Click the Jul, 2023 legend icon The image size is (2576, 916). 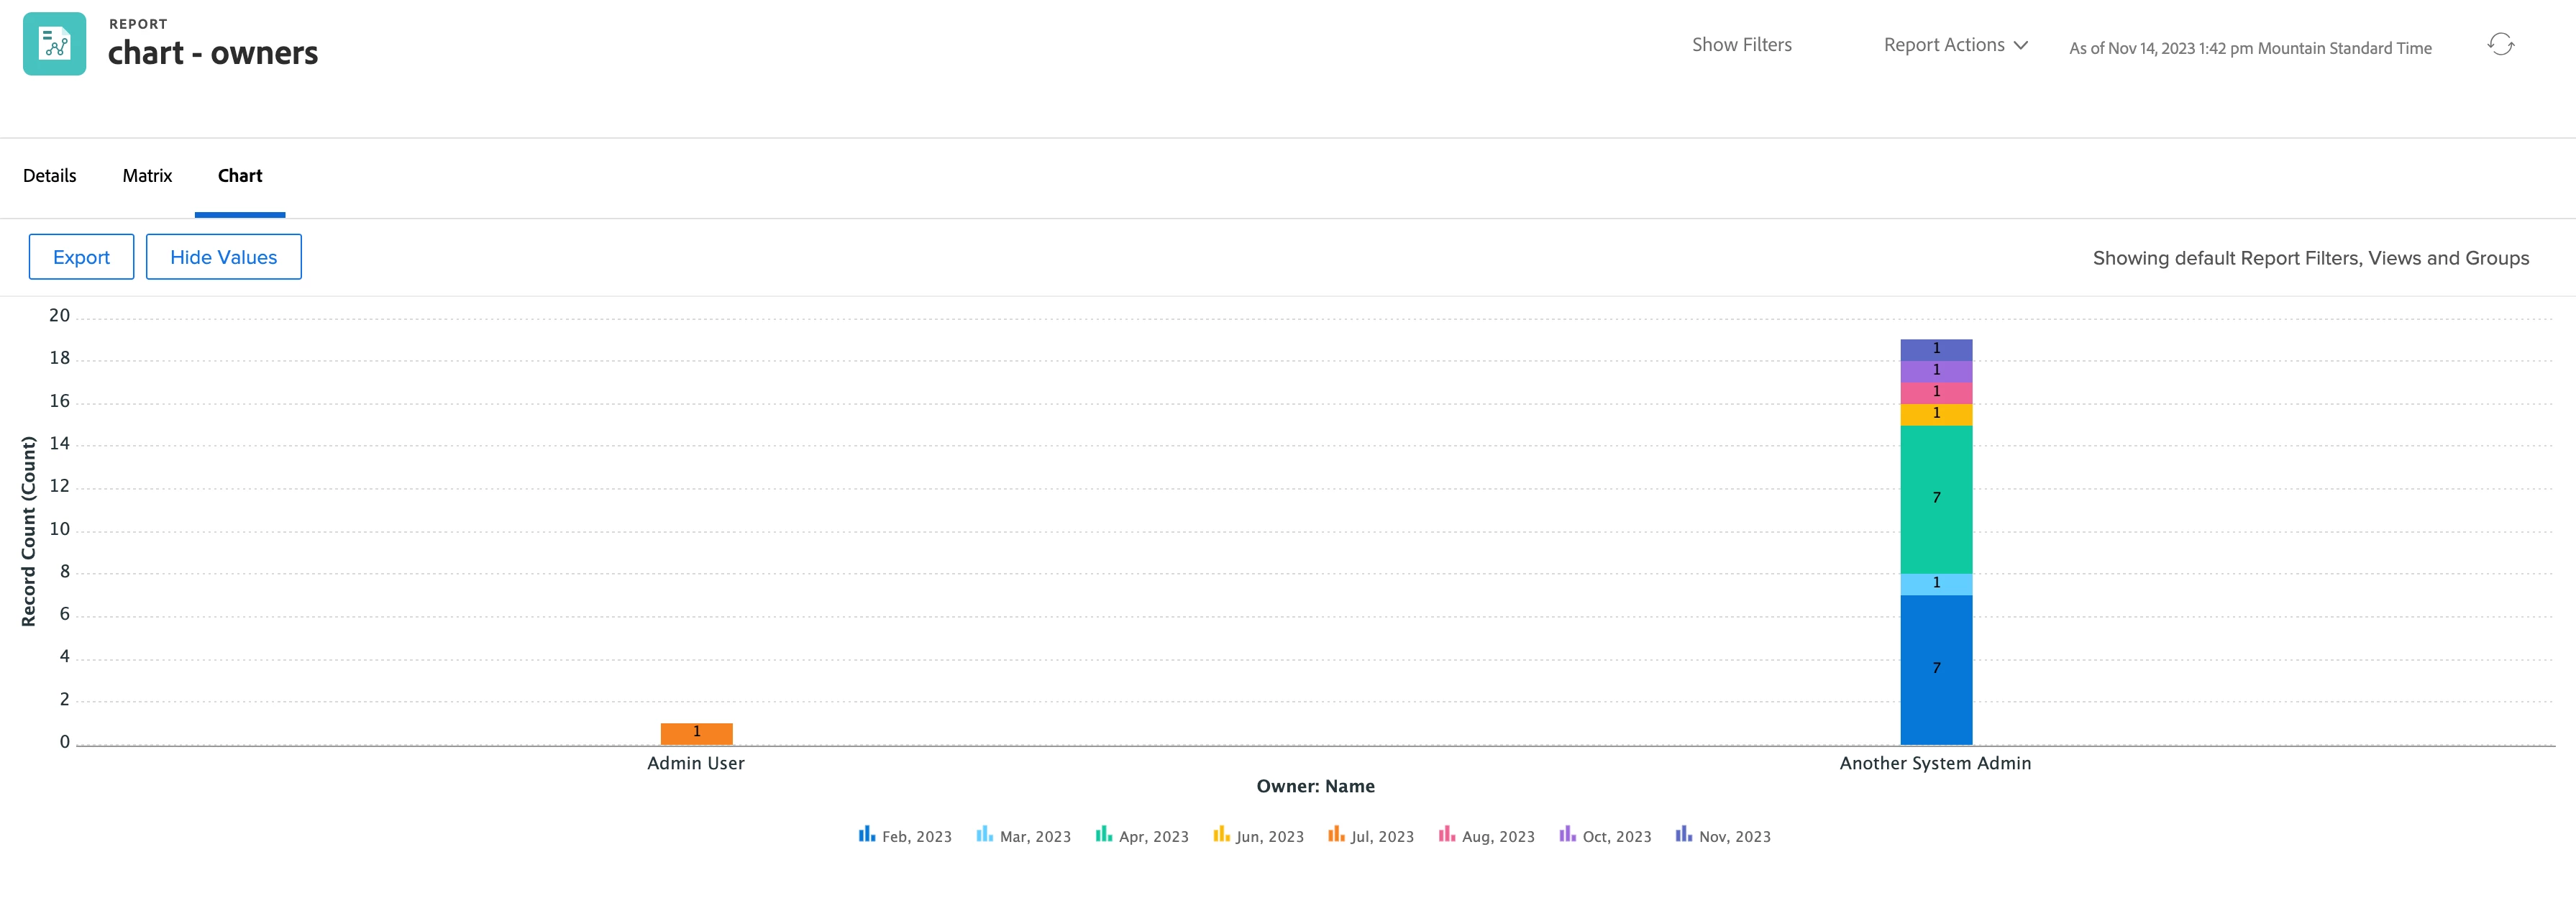click(x=1336, y=834)
